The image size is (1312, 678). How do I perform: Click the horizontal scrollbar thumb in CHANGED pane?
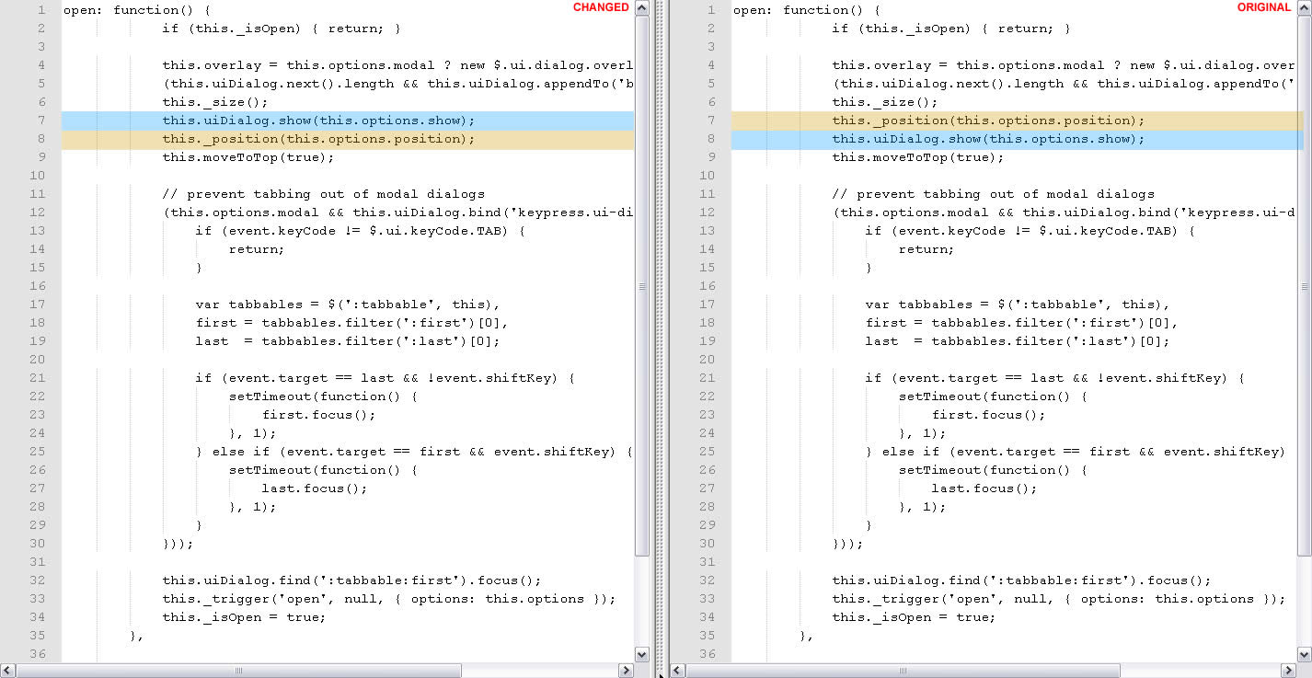click(239, 671)
